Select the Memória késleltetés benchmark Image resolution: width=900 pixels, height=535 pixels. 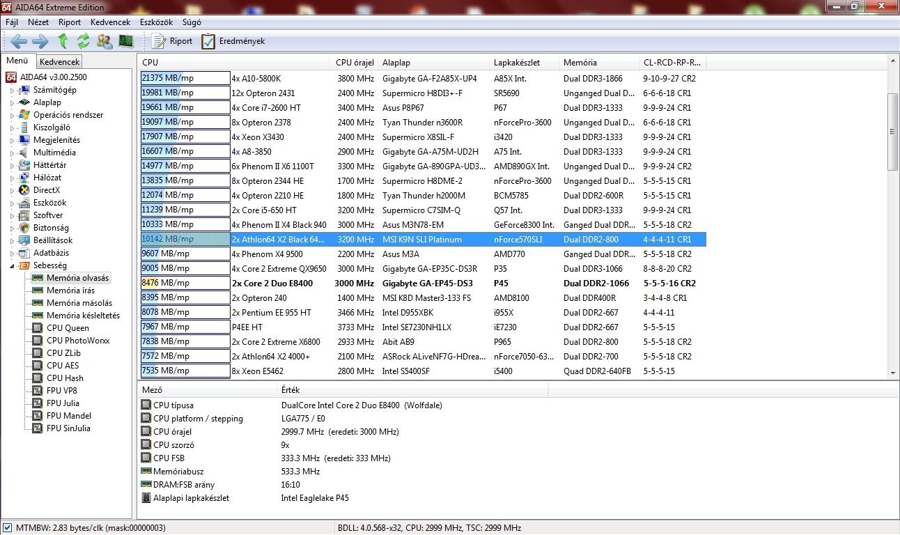(x=83, y=316)
